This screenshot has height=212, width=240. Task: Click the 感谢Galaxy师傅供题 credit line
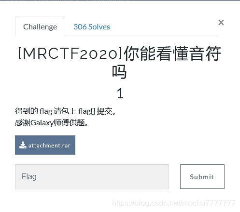[x=52, y=123]
